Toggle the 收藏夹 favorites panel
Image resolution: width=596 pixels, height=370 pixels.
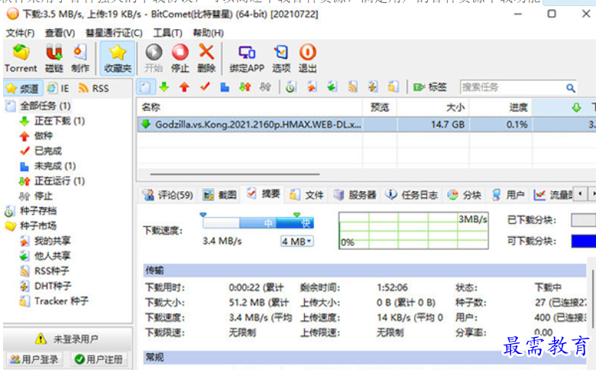118,58
